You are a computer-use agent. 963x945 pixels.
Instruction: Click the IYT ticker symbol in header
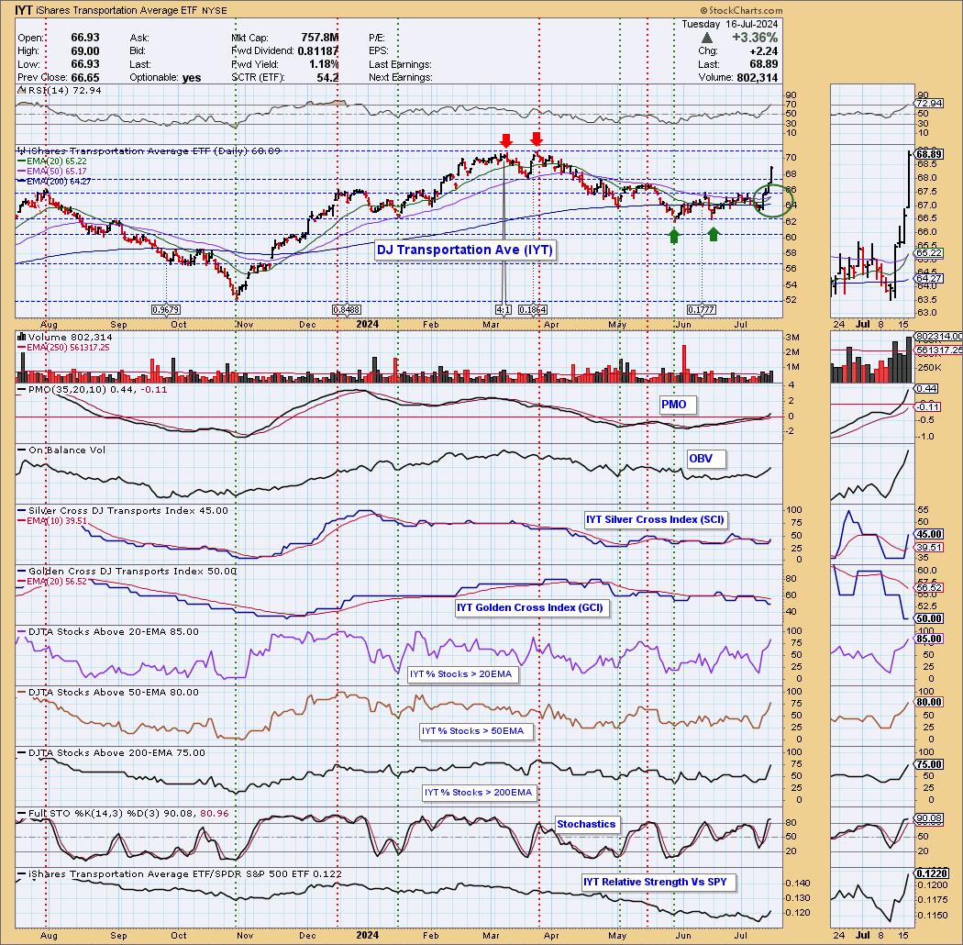point(23,10)
